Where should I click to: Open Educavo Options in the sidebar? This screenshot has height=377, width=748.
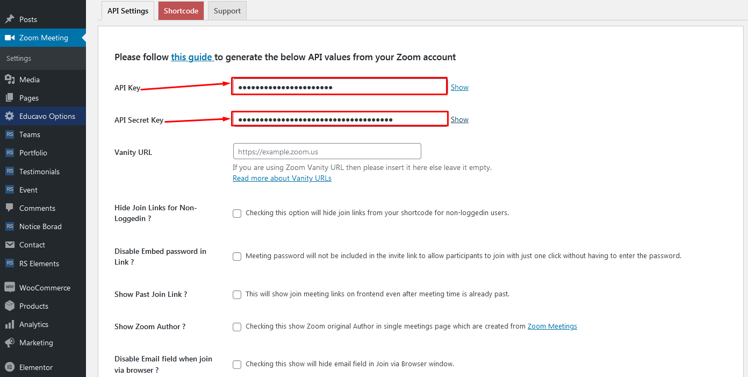[43, 116]
